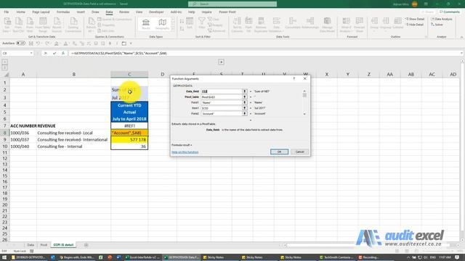This screenshot has height=261, width=465.
Task: Switch to the Formulas ribbon tab
Action: click(63, 12)
